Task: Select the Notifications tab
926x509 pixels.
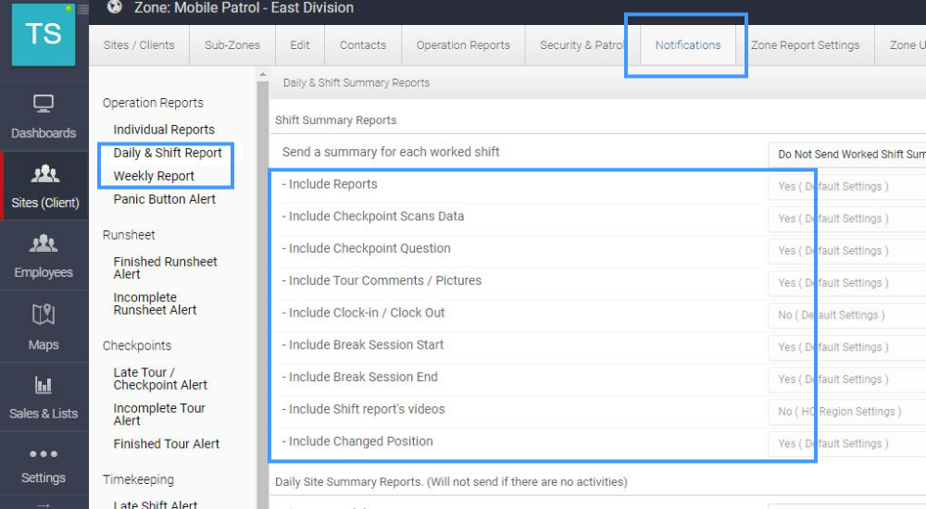Action: pos(687,44)
